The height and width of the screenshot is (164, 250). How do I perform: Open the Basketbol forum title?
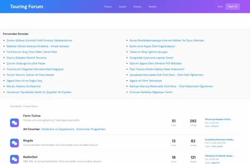click(x=30, y=157)
